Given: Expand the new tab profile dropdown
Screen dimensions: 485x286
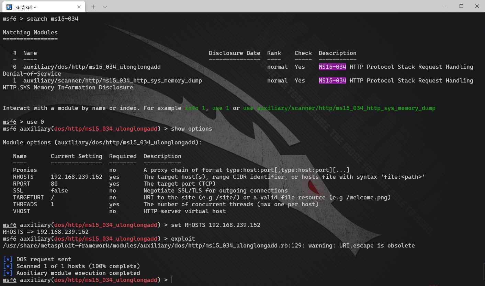Looking at the screenshot, I should (x=105, y=7).
